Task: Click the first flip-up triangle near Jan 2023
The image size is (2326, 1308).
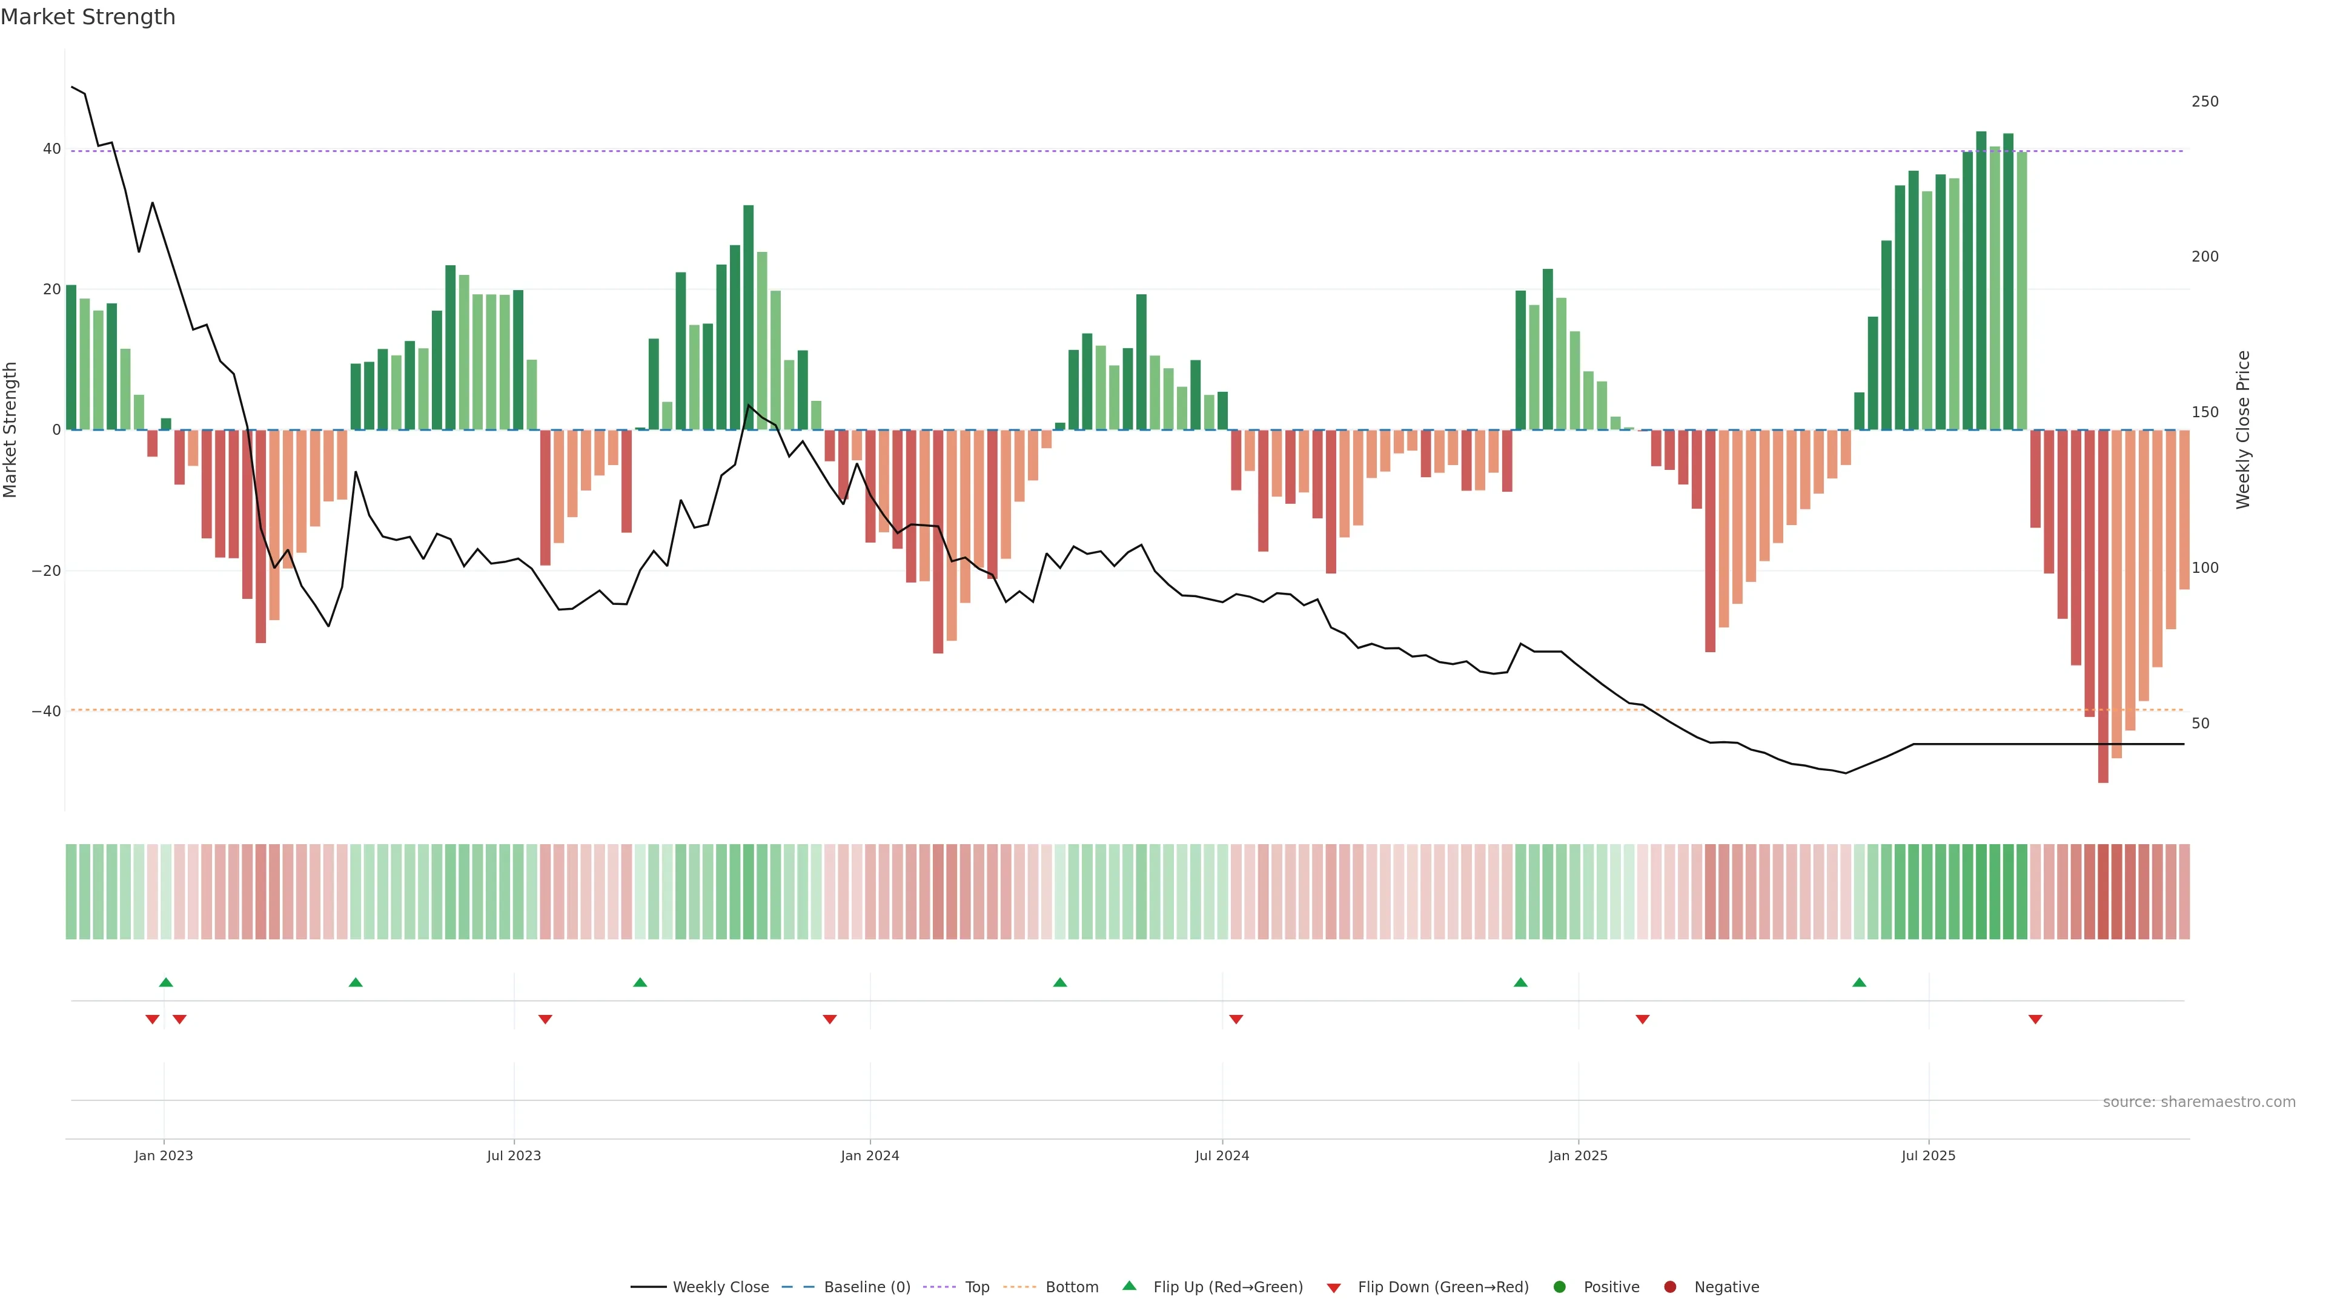Action: click(x=165, y=982)
